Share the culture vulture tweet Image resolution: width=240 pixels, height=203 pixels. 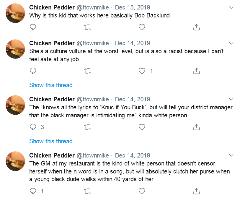(x=197, y=71)
